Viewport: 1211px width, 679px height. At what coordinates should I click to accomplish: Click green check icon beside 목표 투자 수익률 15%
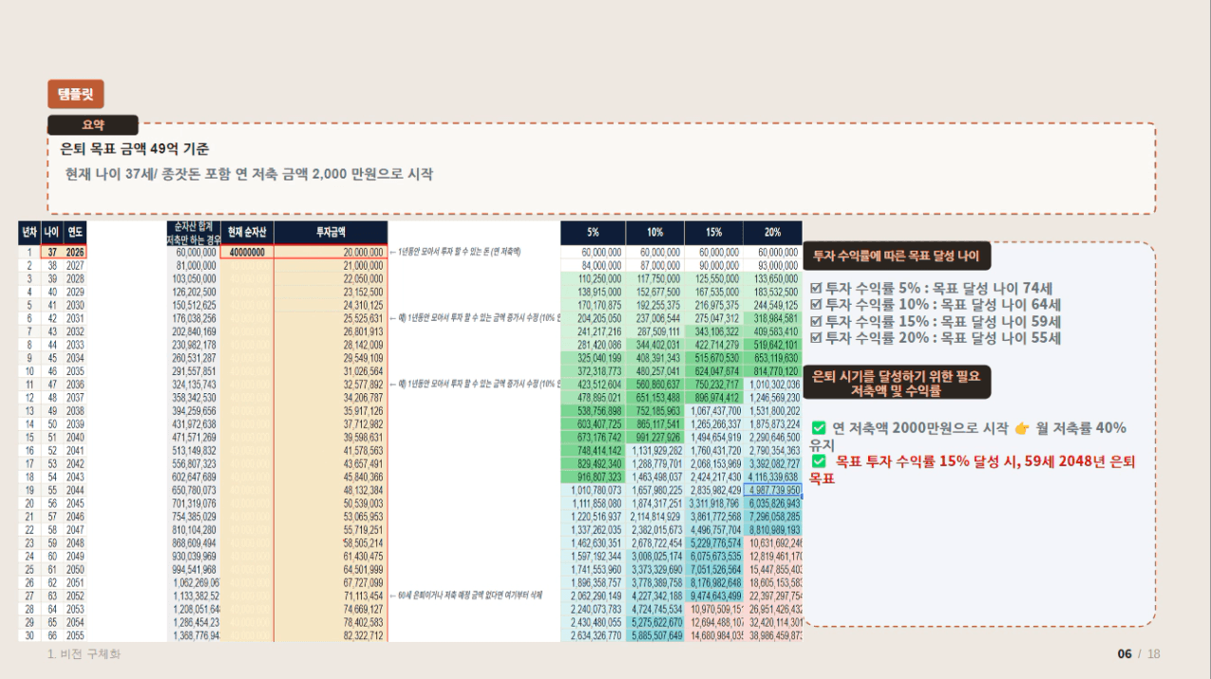819,462
